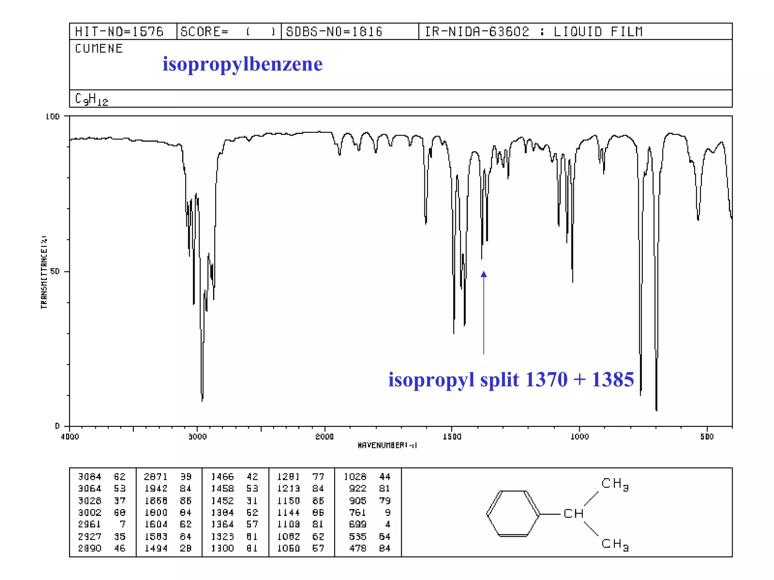Image resolution: width=774 pixels, height=580 pixels.
Task: Click the peak table entry 2961
Action: click(x=90, y=524)
